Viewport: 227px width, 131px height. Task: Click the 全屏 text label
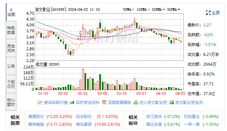(x=216, y=13)
